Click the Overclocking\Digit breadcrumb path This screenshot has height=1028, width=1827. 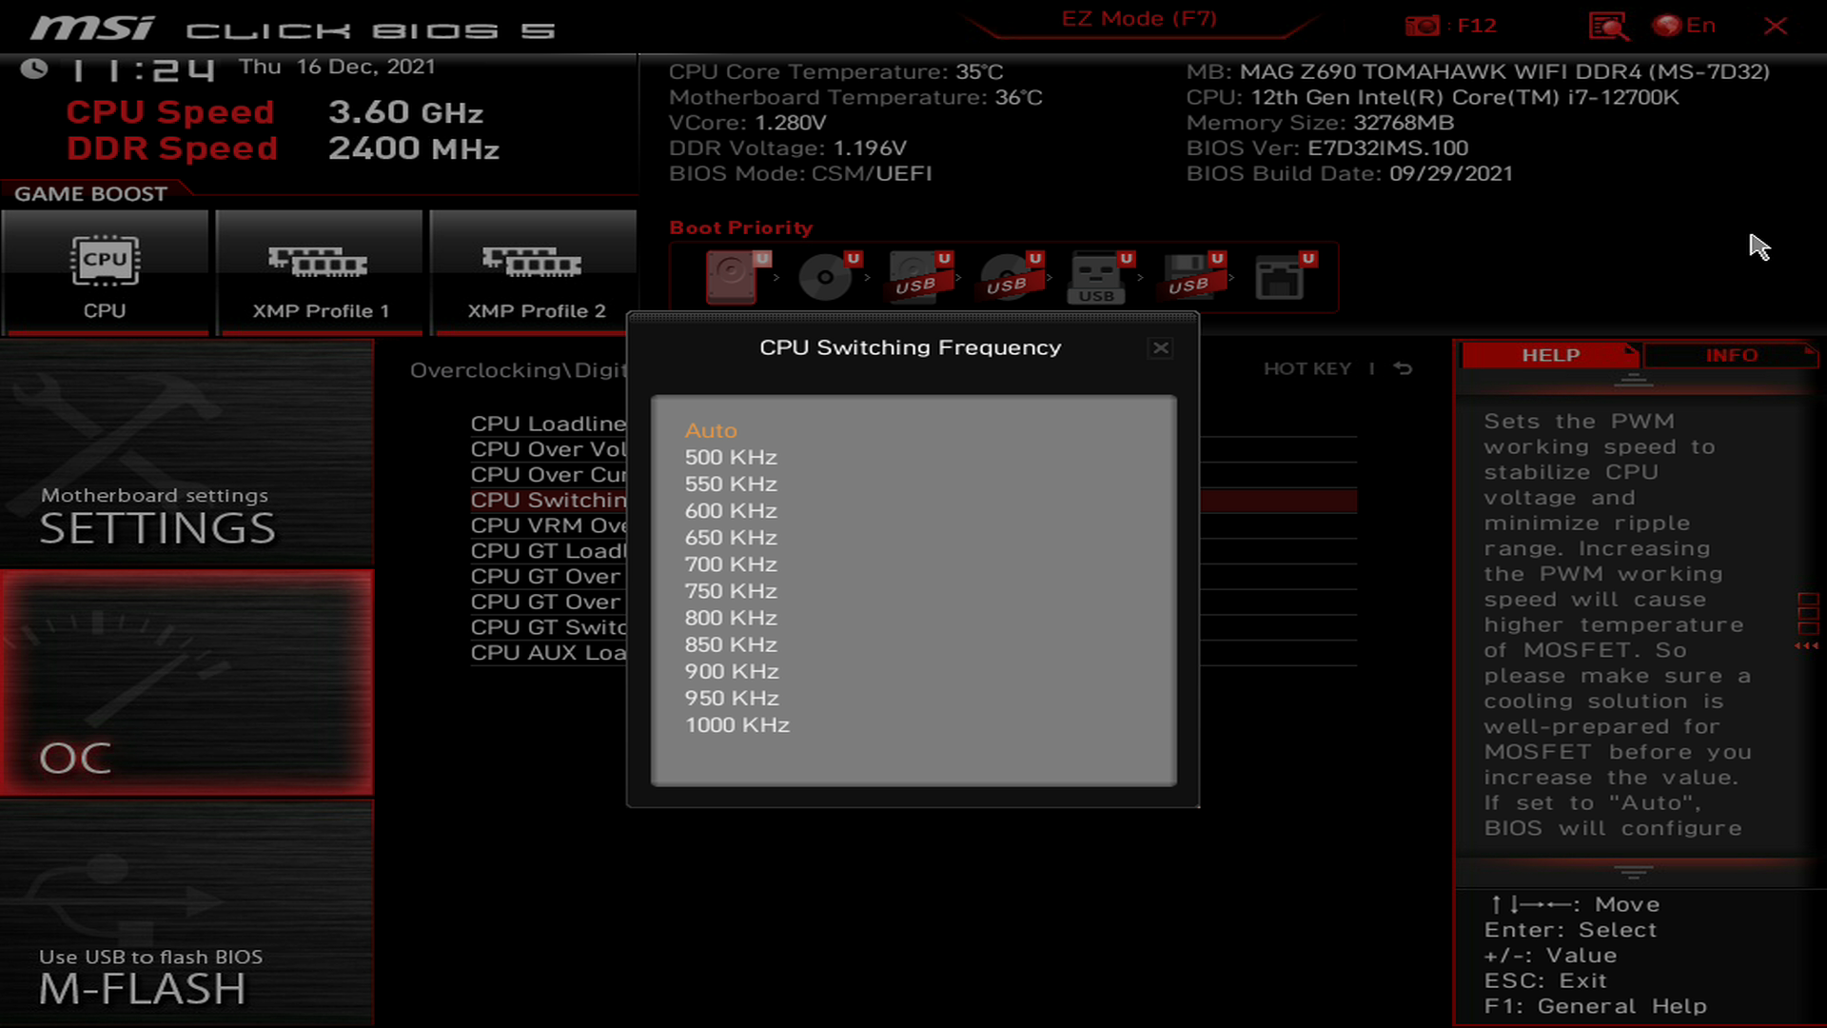click(518, 370)
